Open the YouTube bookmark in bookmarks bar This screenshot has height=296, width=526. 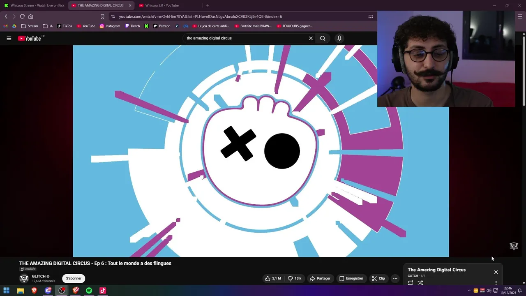click(x=86, y=26)
